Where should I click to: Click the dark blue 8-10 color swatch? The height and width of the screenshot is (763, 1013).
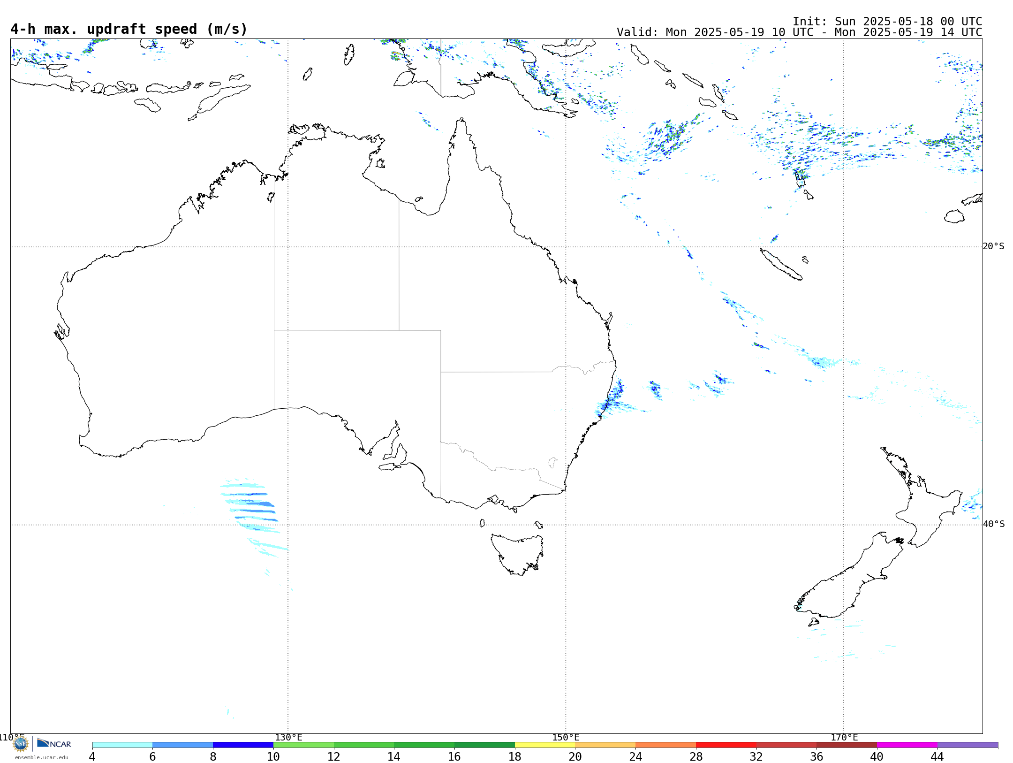(243, 745)
